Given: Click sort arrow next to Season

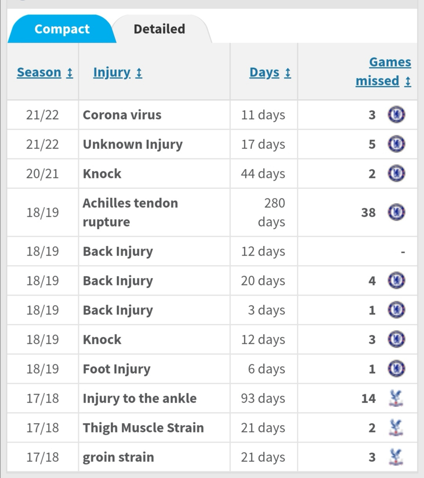Looking at the screenshot, I should tap(69, 73).
